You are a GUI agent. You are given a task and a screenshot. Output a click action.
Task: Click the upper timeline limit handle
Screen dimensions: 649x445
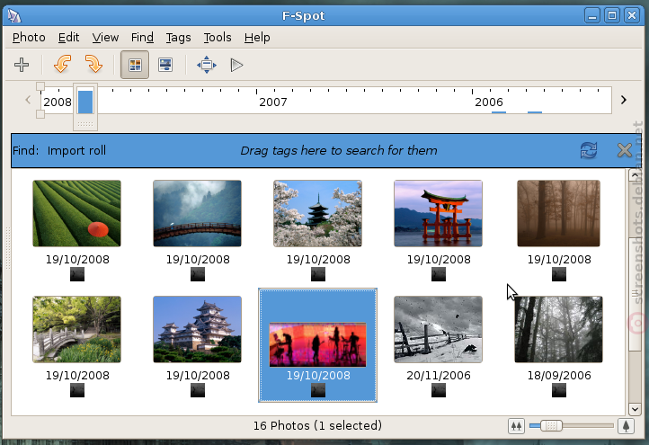40,86
